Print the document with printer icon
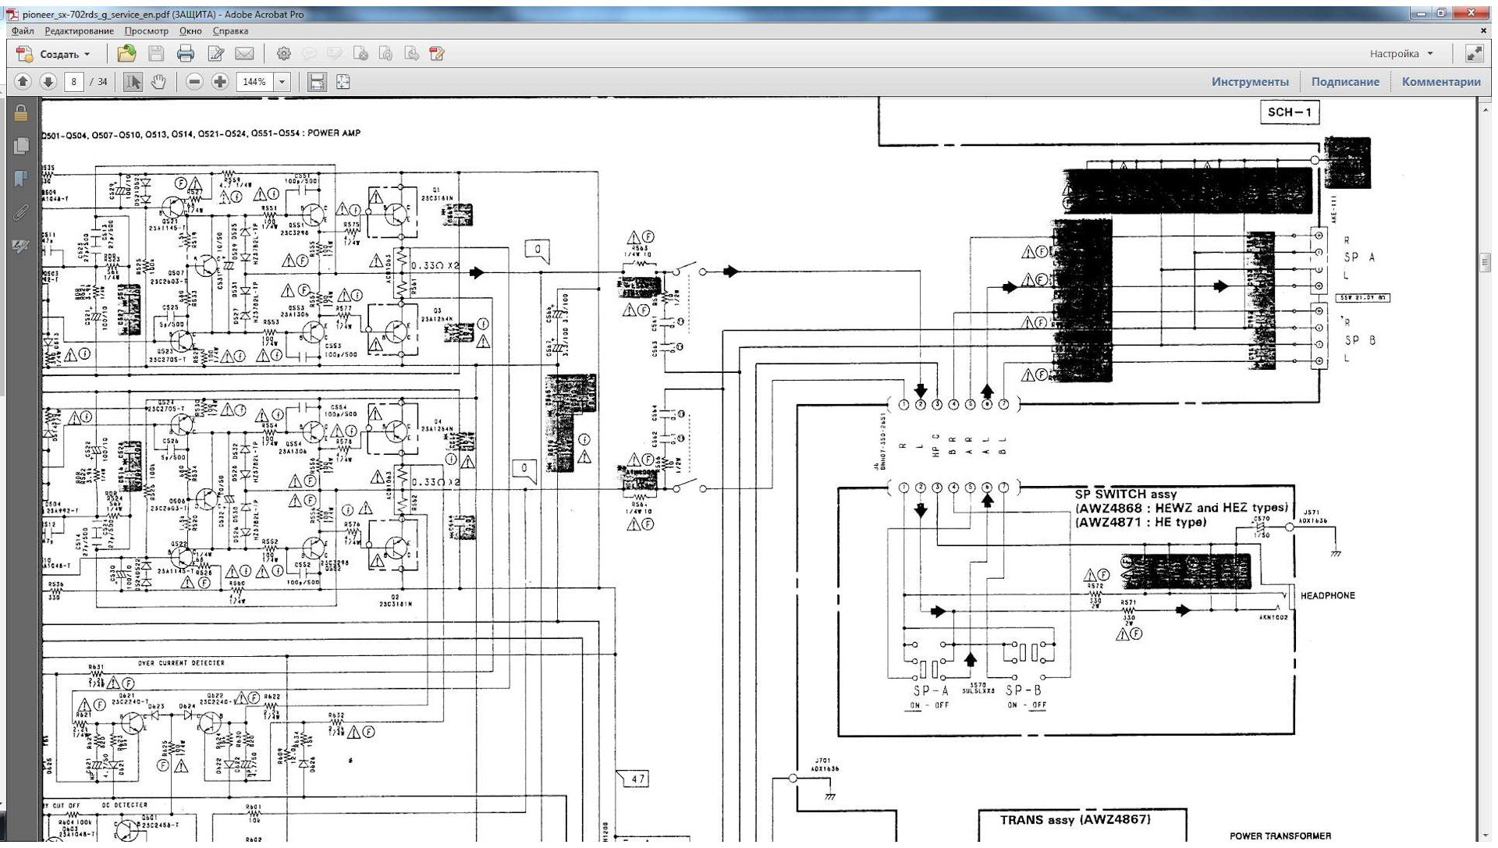1498x848 pixels. tap(185, 54)
